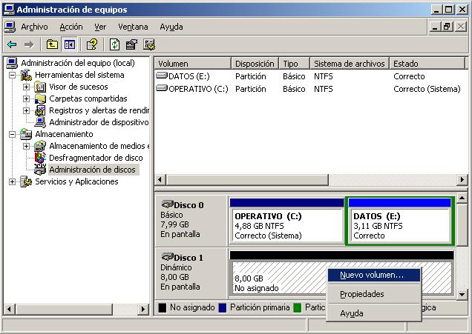Sort by the Sistema de archivos column header
Screen dimensions: 472x334
coord(349,64)
